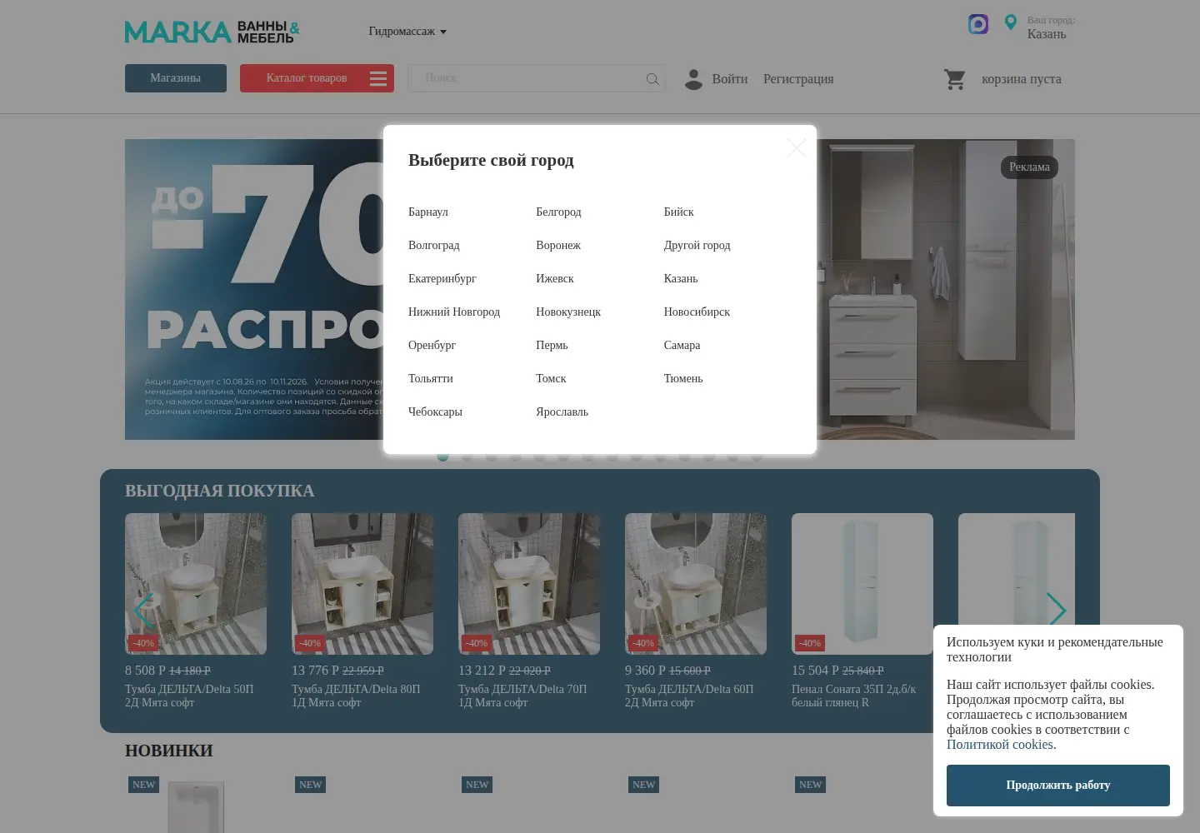Click Продолжить работу cookie button
Screen dimensions: 1200x833
(1058, 786)
